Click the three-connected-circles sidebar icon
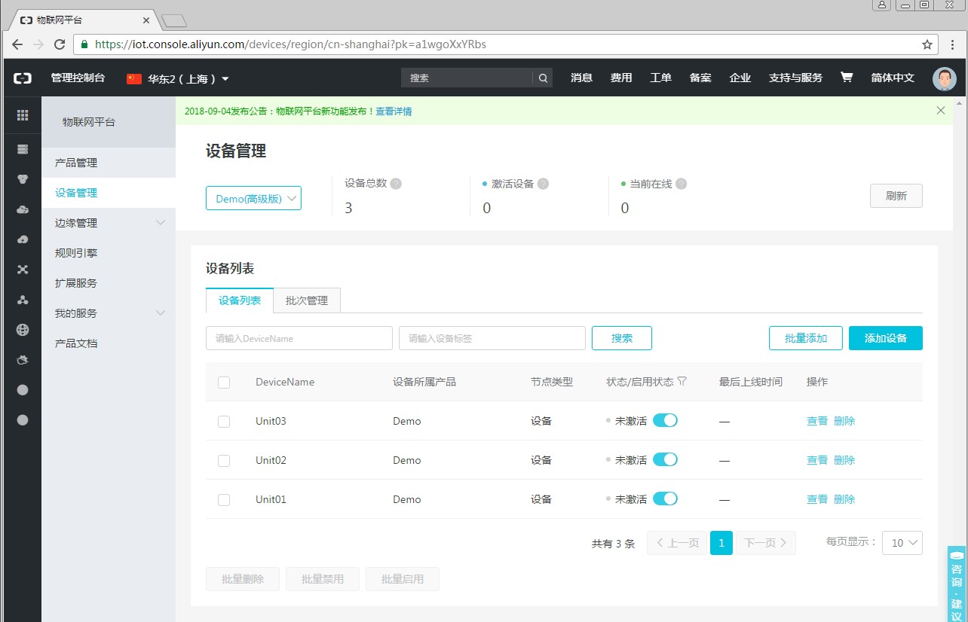Image resolution: width=968 pixels, height=622 pixels. (23, 300)
